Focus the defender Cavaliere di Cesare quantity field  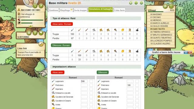tap(130, 101)
